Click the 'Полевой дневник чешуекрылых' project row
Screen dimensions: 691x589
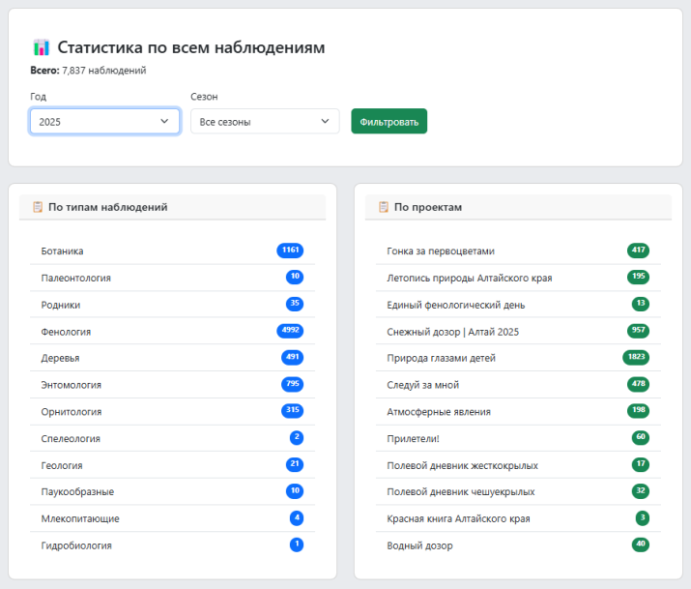[460, 492]
